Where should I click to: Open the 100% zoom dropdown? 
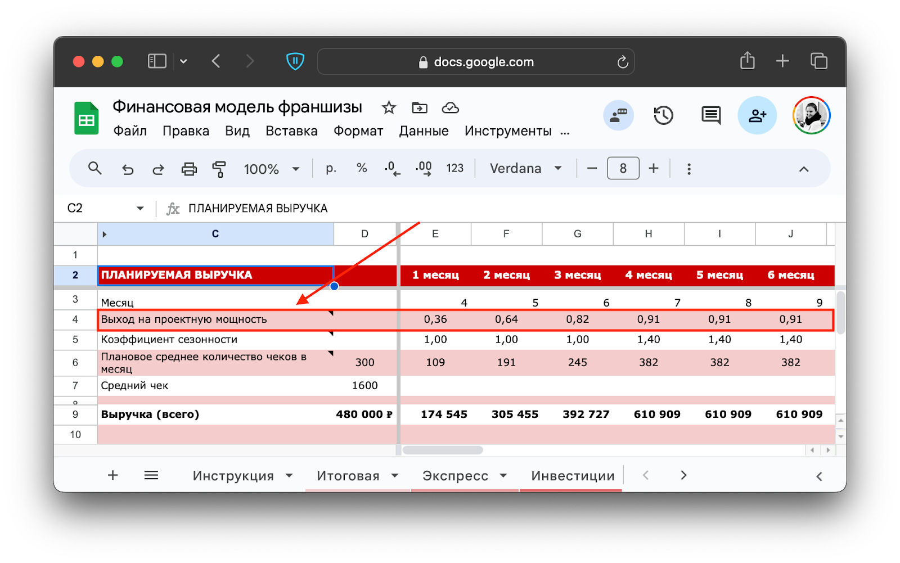pos(271,169)
